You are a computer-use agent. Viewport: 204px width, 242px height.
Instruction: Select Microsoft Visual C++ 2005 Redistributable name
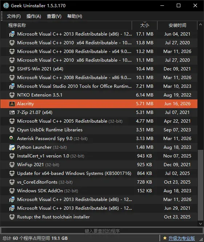(x=62, y=121)
